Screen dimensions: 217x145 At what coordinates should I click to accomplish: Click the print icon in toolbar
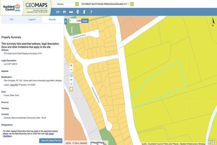(64, 12)
